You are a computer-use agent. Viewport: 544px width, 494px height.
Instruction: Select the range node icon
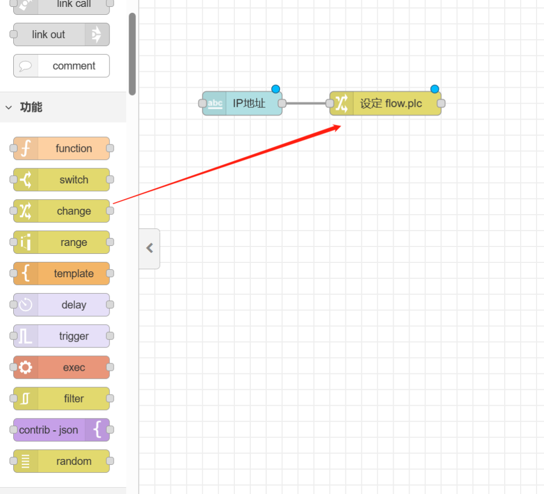pos(25,243)
